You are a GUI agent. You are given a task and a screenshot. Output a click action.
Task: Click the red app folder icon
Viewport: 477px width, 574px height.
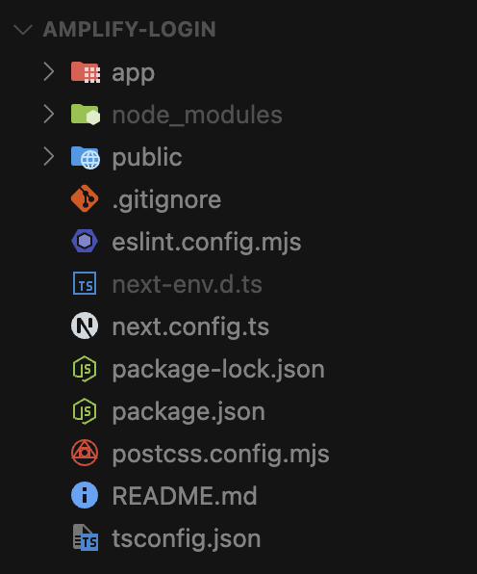point(86,72)
